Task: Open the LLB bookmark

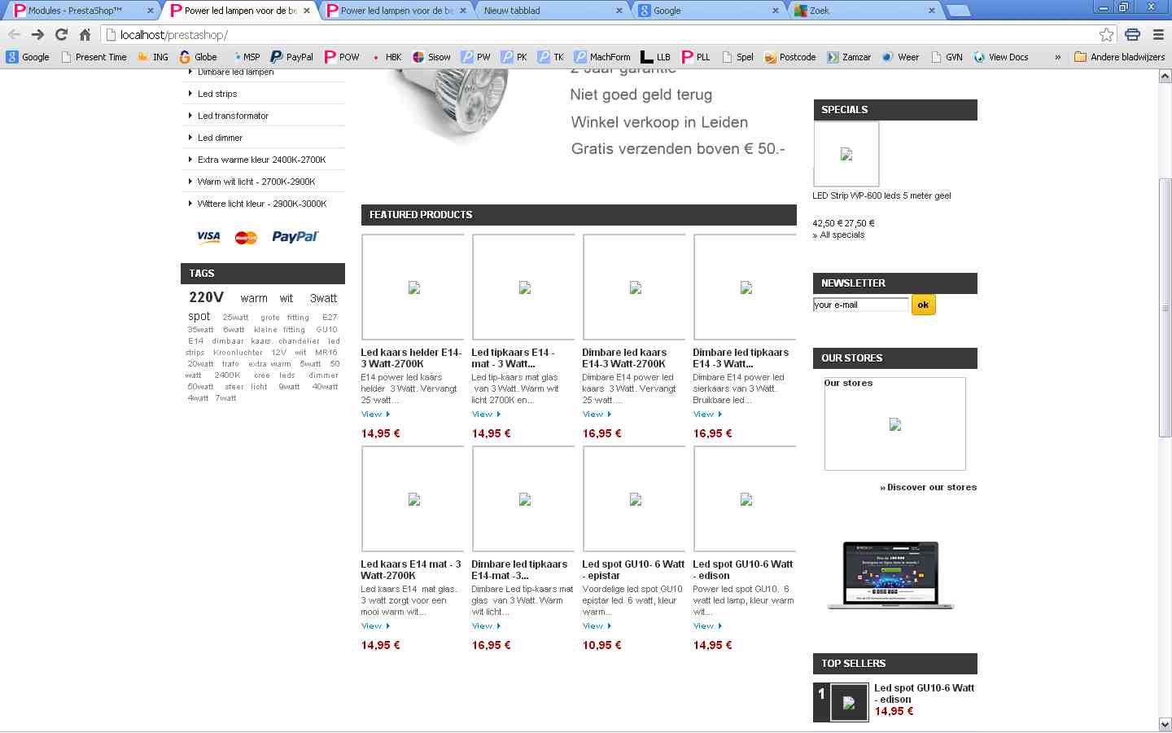Action: tap(656, 57)
